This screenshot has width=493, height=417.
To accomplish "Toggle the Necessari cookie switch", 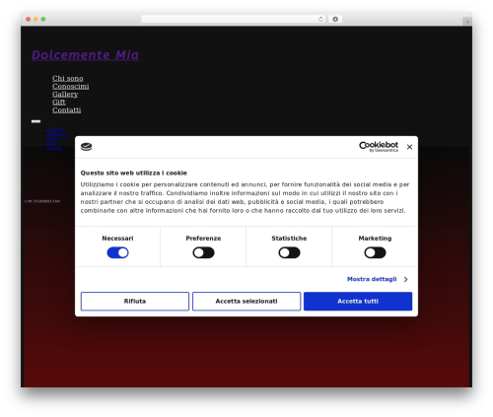I will click(x=117, y=252).
